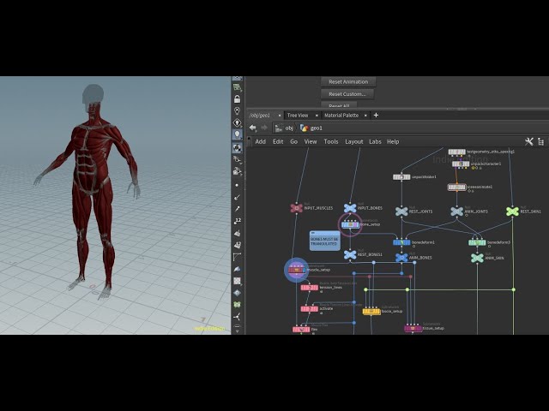
Task: Select the INPUT_BONES null node
Action: coord(350,208)
